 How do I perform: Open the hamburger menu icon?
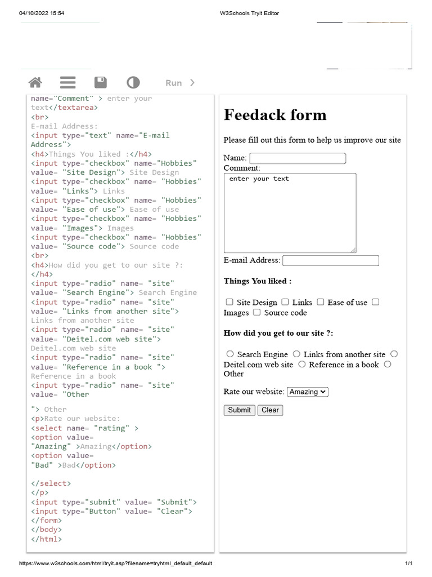point(68,83)
